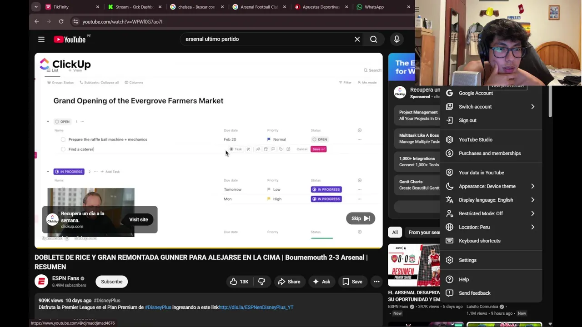Open the YouTube hamburger guide menu
This screenshot has height=327, width=582.
(x=41, y=40)
